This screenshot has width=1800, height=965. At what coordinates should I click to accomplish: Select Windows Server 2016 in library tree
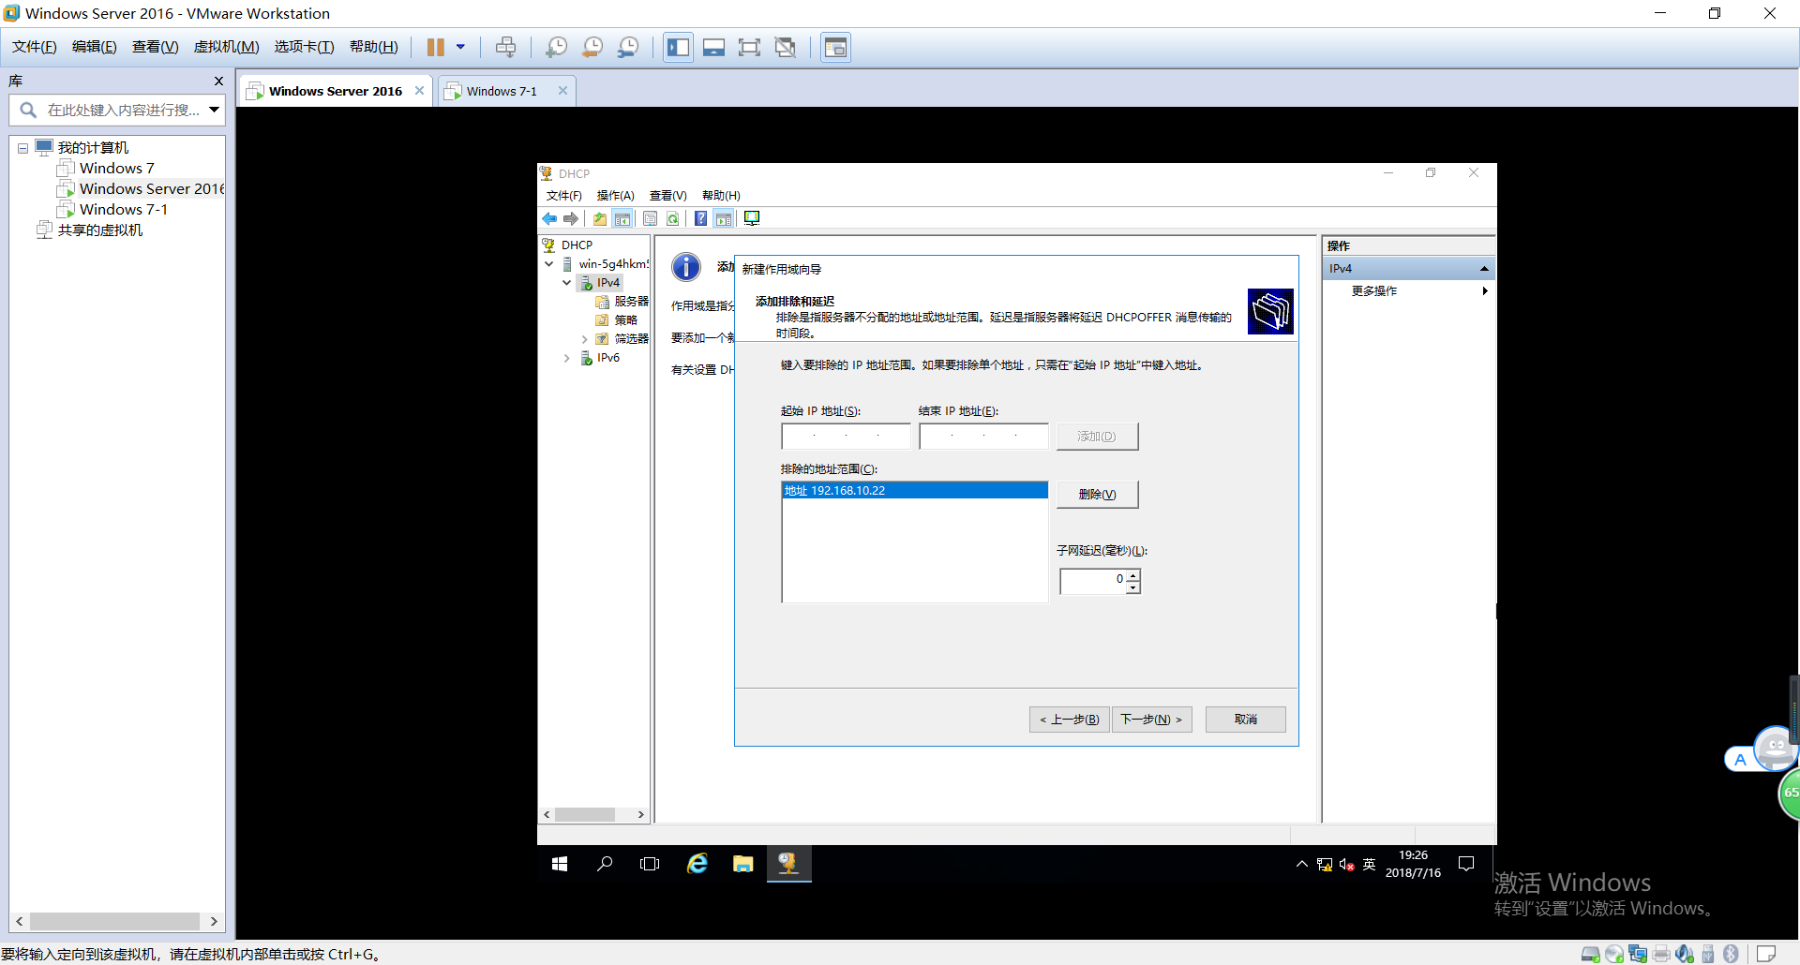(x=151, y=189)
